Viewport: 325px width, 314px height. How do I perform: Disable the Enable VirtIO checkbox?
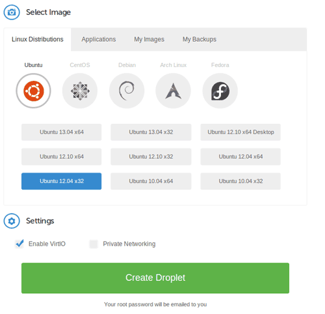point(19,244)
